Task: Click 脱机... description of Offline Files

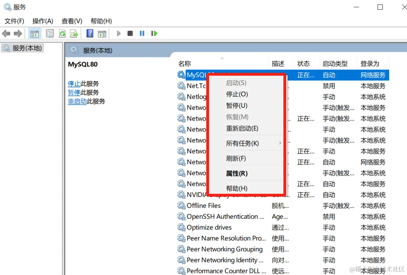Action: point(280,206)
